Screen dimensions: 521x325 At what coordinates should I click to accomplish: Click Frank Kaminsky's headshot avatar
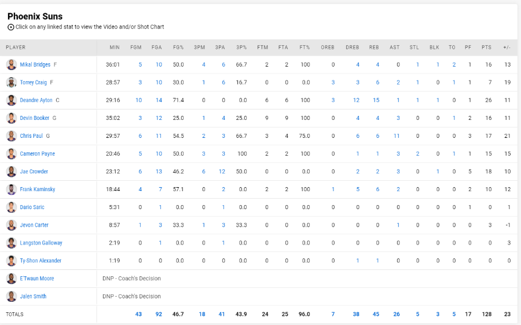12,189
